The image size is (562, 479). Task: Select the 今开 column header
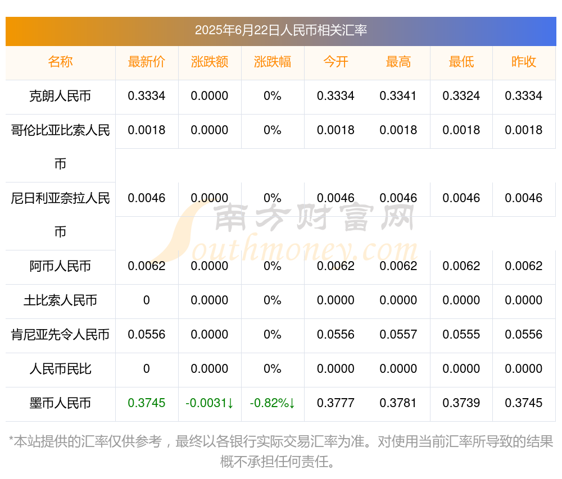[336, 62]
